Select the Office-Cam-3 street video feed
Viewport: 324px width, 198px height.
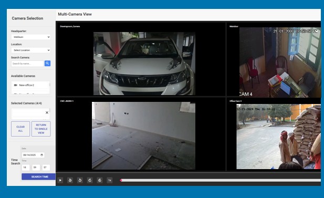coord(278,137)
